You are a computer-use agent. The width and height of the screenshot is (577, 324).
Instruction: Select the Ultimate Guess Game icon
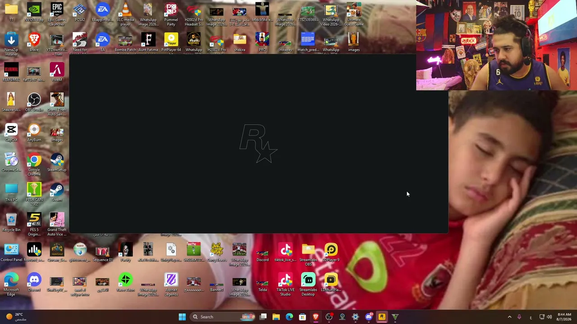[x=354, y=14]
